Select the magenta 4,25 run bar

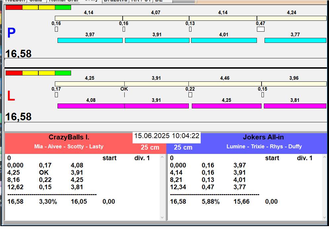pyautogui.click(x=226, y=106)
